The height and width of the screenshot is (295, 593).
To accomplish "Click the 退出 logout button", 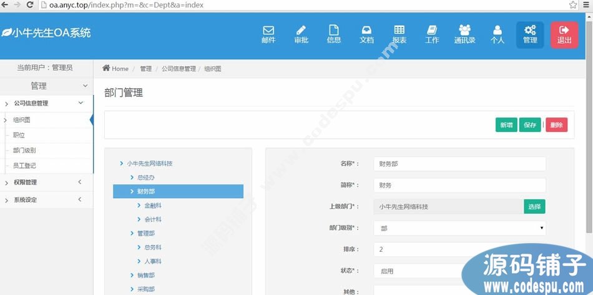I will pyautogui.click(x=564, y=35).
